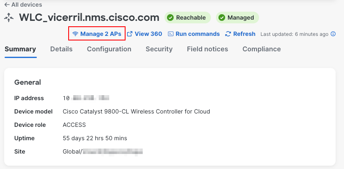Click 'Cisco Catalyst 9800-CL Wireless Controller for Cloud'
This screenshot has height=169, width=344.
136,111
